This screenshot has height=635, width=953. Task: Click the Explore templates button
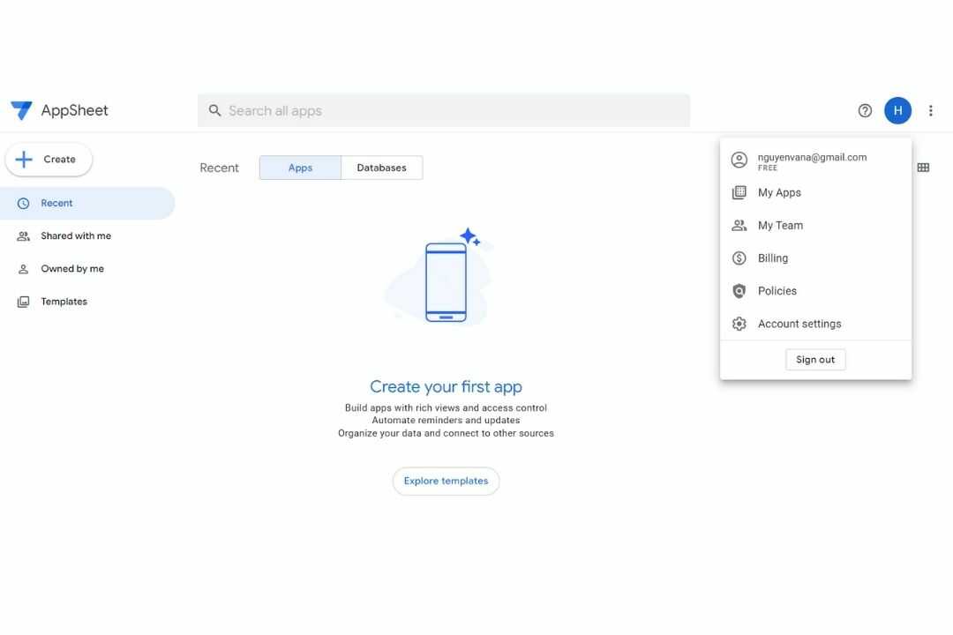click(446, 481)
